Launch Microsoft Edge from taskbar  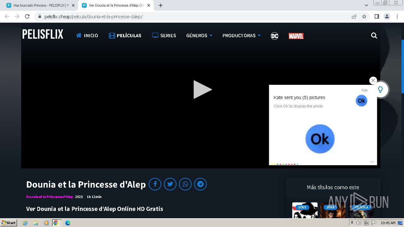(68, 223)
